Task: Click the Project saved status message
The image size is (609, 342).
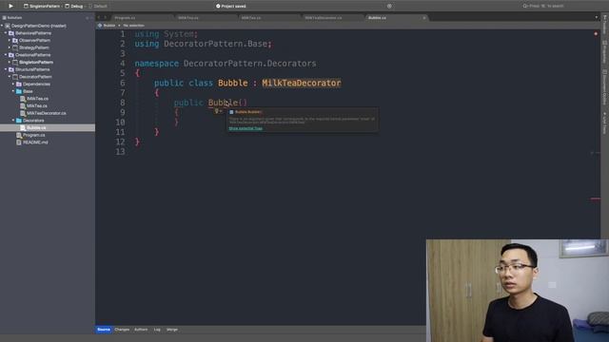Action: click(x=230, y=7)
